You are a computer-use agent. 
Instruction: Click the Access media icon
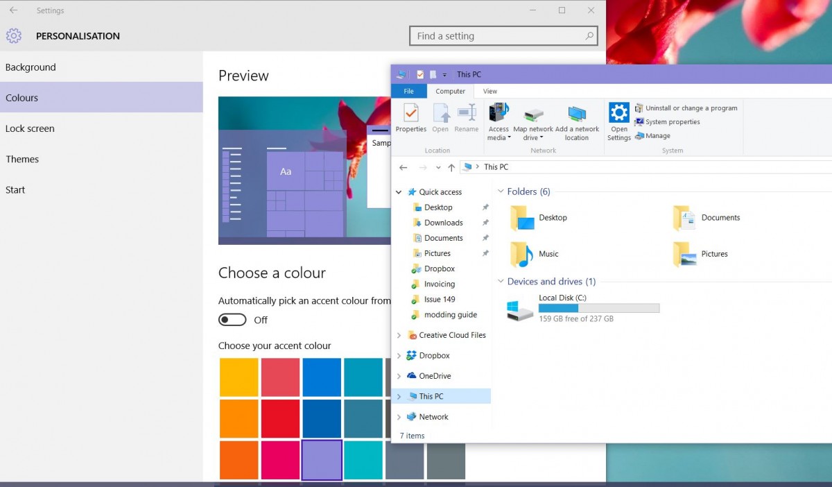click(499, 113)
